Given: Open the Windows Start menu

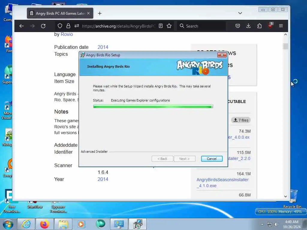Looking at the screenshot, I should coord(8,224).
